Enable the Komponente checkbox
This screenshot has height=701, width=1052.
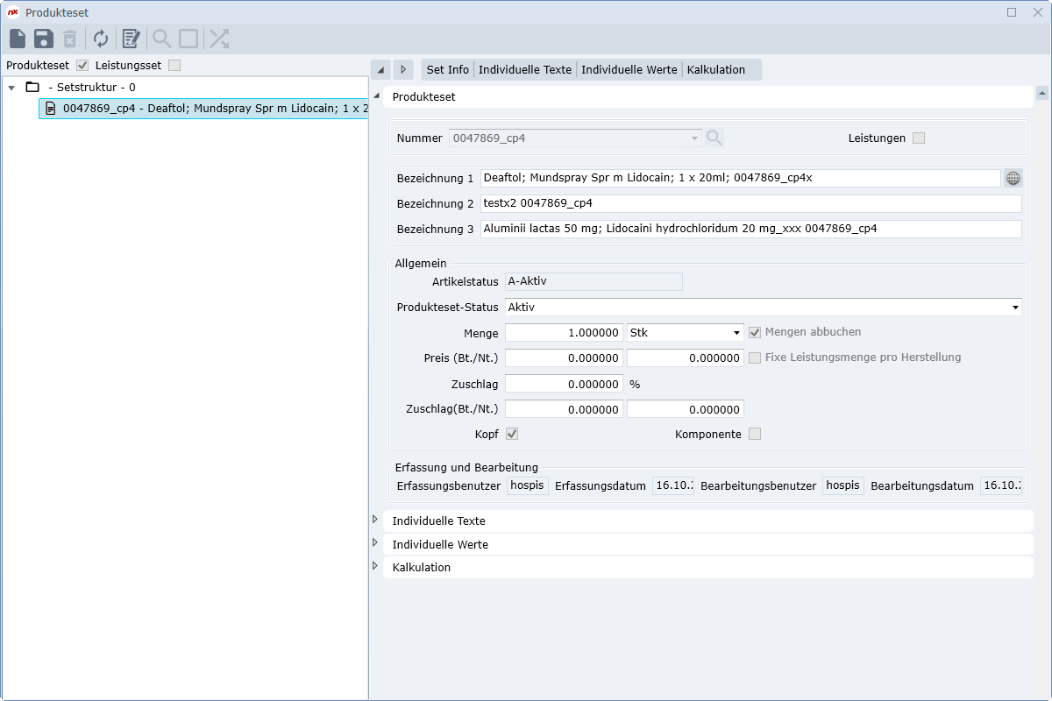coord(754,434)
